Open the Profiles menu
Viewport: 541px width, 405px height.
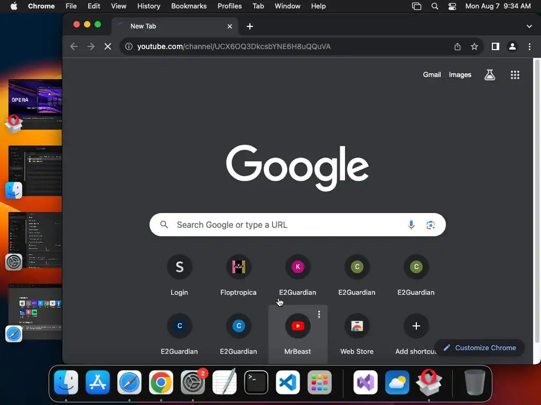229,6
